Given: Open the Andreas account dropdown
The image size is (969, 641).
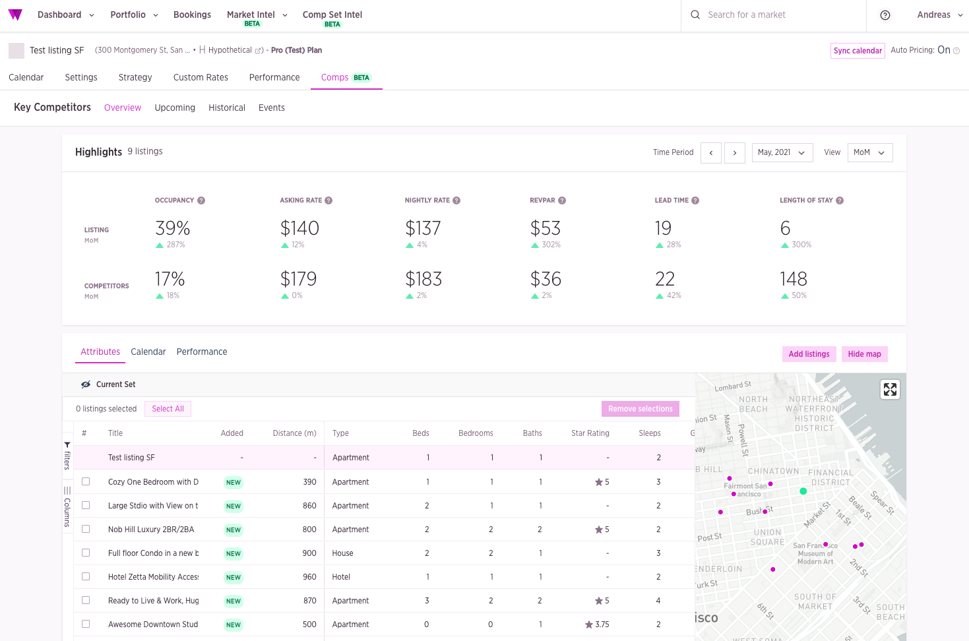Looking at the screenshot, I should (x=940, y=15).
